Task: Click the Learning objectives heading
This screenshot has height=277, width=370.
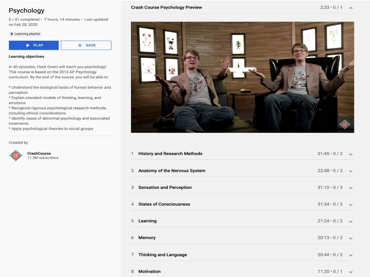Action: coord(26,57)
